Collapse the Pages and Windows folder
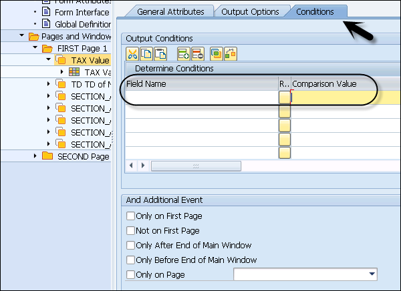The width and height of the screenshot is (401, 291). 23,36
